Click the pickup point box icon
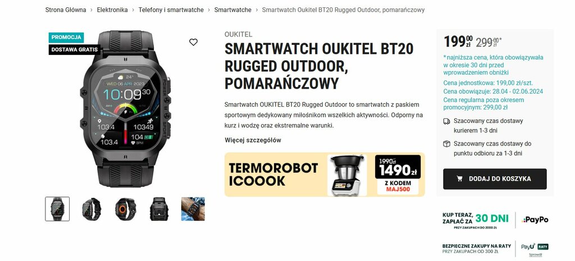Image resolution: width=575 pixels, height=261 pixels. (446, 144)
